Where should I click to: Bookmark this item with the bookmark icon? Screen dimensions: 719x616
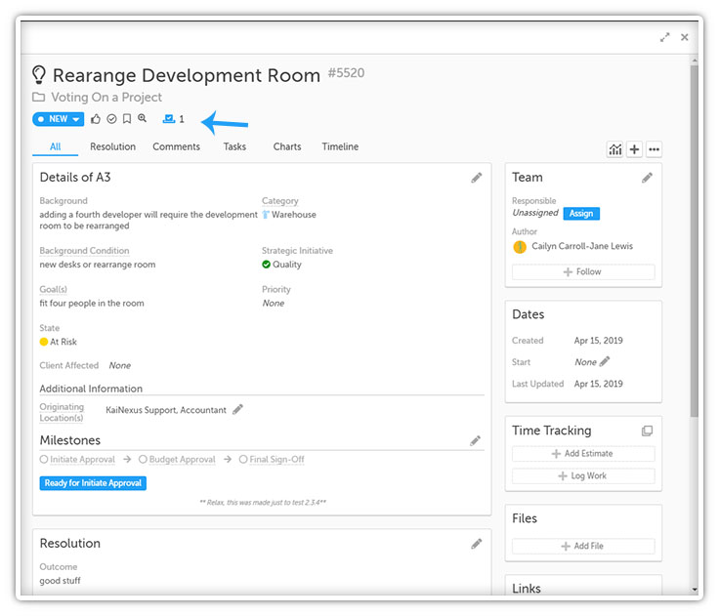[x=127, y=119]
